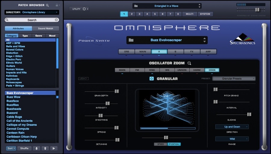Switch to the ORB page tab

pos(126,52)
